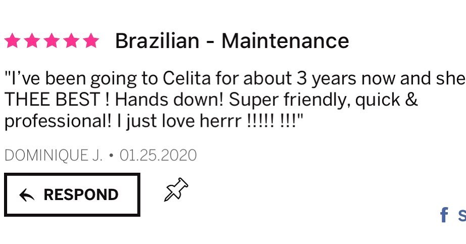Select the fourth pink rating star
This screenshot has width=466, height=244.
pyautogui.click(x=71, y=41)
